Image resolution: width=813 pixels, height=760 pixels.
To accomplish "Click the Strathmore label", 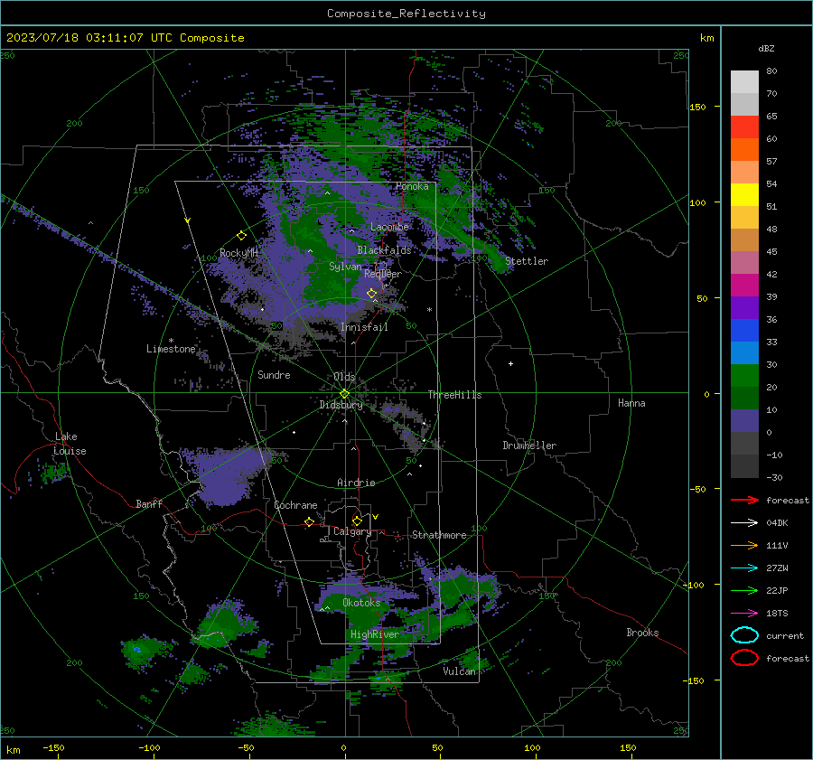I will click(439, 535).
